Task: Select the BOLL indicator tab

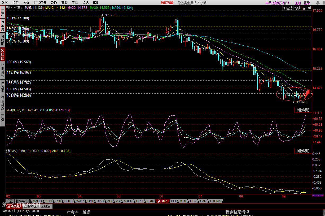Action: click(x=68, y=201)
